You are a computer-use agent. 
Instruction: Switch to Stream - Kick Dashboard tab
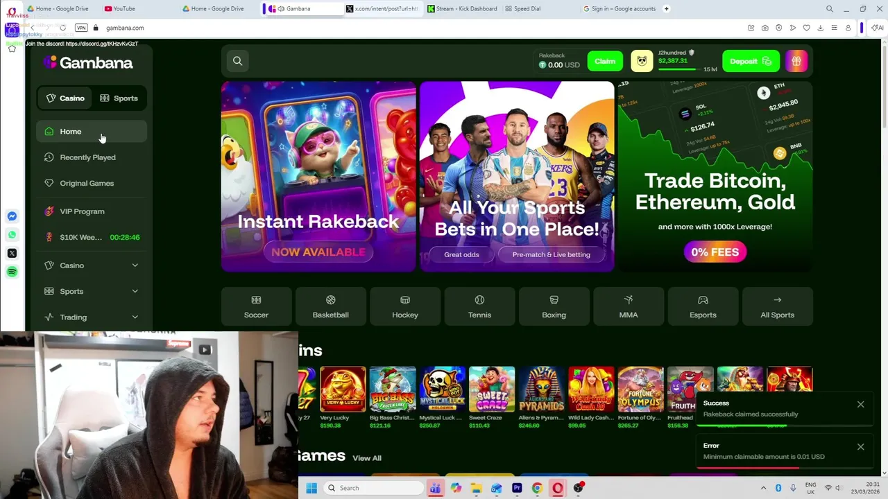point(462,9)
